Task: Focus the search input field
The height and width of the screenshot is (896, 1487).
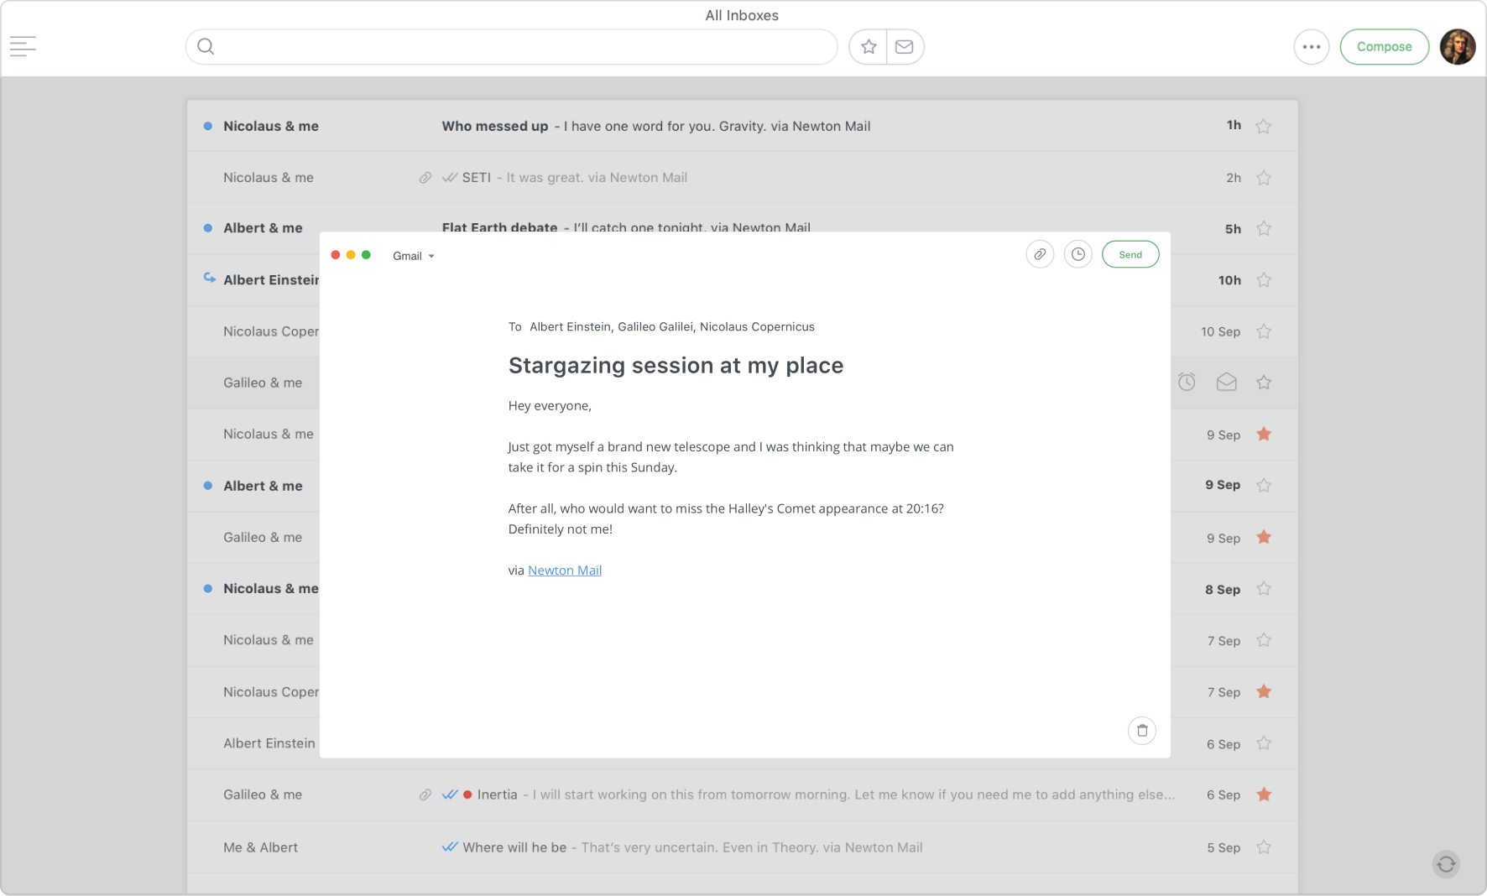Action: (511, 47)
